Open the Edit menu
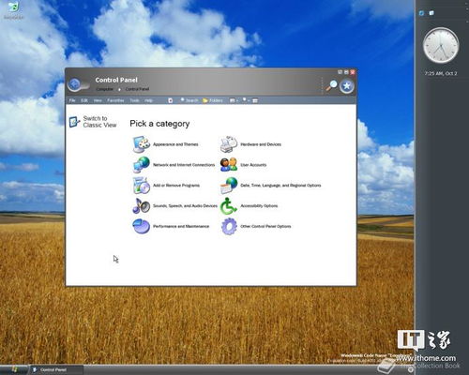 [84, 100]
